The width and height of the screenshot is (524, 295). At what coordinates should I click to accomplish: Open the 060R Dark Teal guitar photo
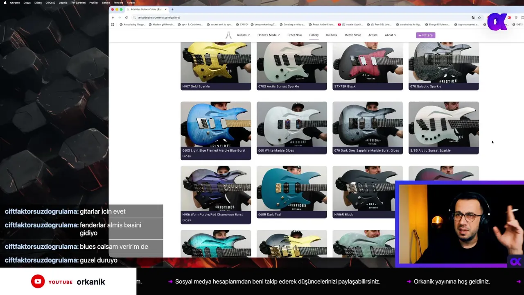[x=292, y=188]
